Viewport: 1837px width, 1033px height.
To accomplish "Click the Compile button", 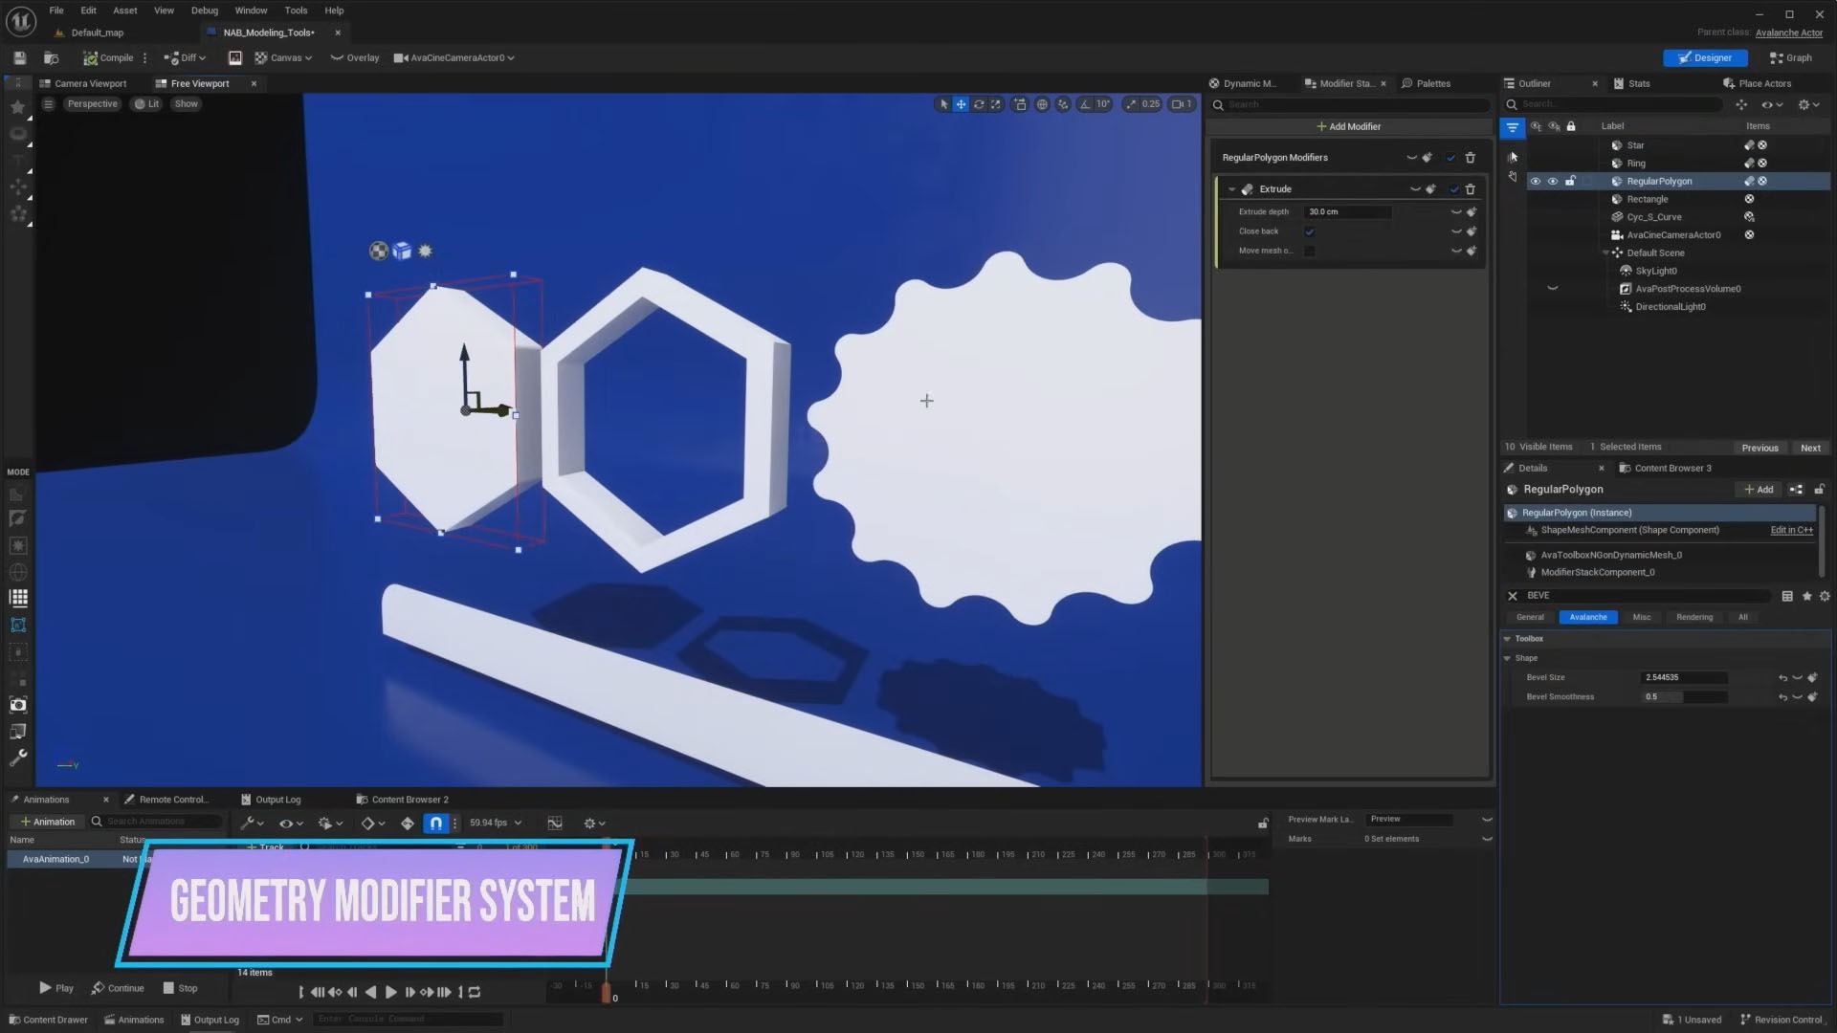I will click(108, 57).
